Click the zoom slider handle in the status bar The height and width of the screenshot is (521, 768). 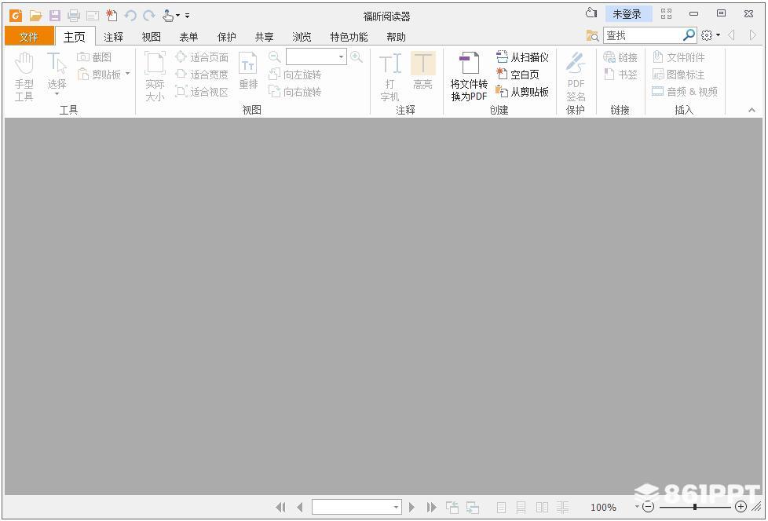tap(694, 507)
